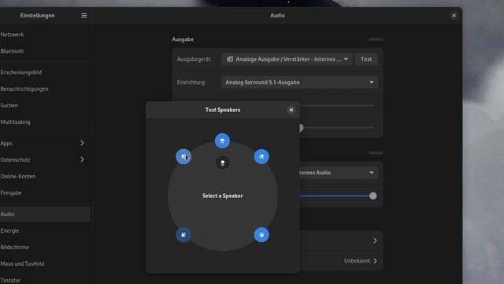Open the Freigabe settings panel
504x284 pixels.
(45, 192)
